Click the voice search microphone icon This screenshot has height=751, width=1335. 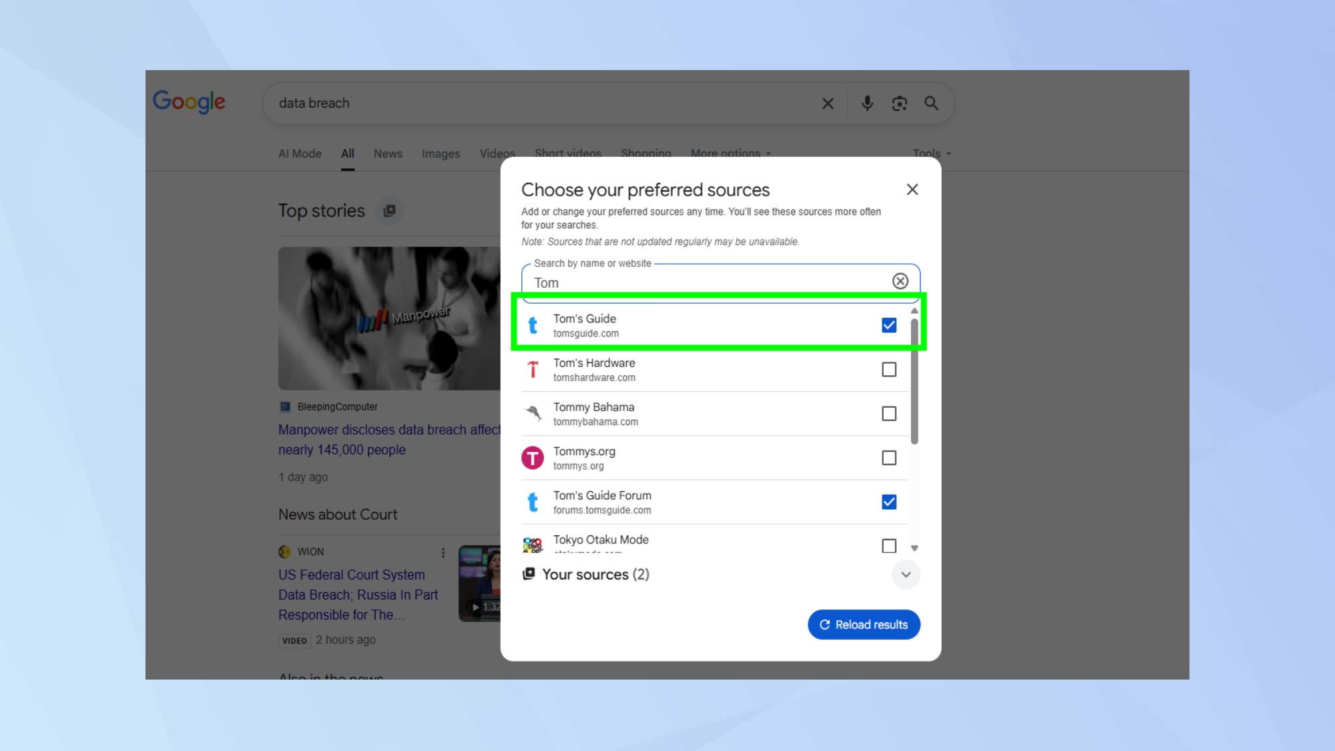coord(867,103)
